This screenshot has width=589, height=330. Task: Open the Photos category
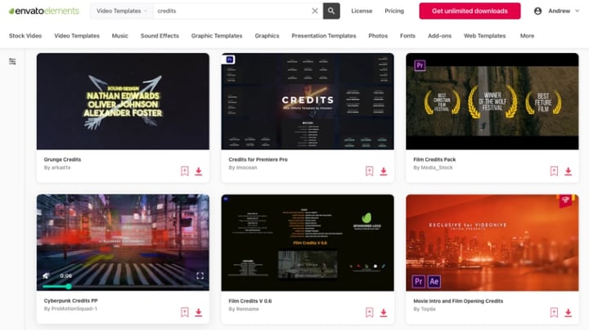378,36
